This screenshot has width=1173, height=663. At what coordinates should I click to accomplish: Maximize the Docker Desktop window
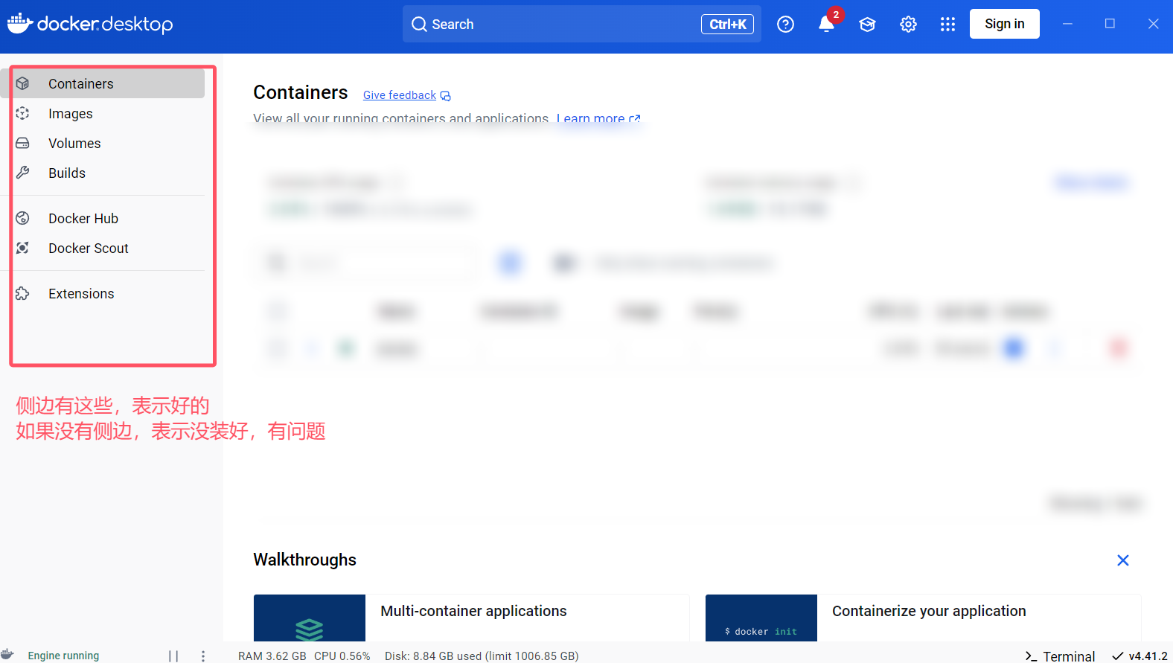pyautogui.click(x=1110, y=24)
